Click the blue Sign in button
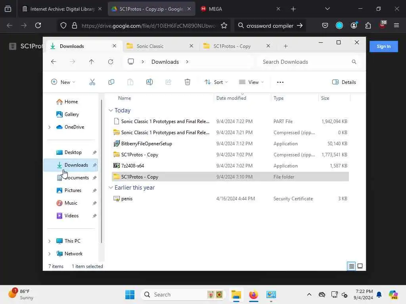 point(383,47)
